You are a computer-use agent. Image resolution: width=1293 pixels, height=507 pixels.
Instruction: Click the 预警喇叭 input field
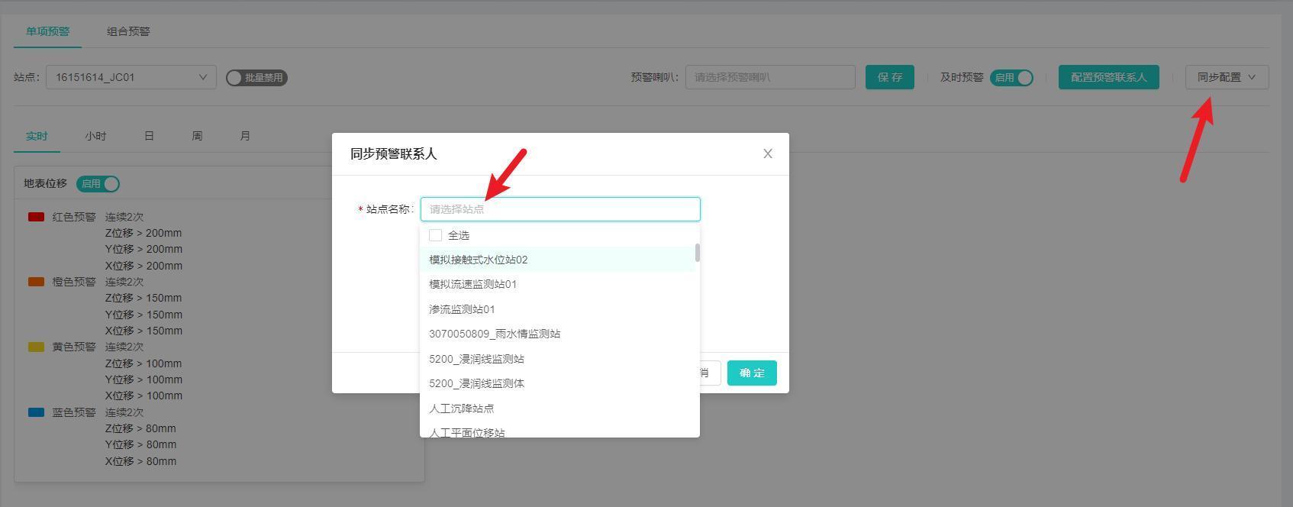pos(769,77)
